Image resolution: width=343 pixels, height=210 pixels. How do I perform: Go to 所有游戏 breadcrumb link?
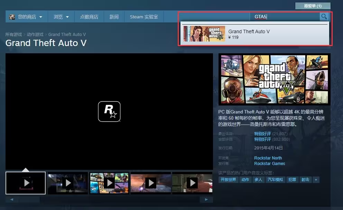pyautogui.click(x=13, y=35)
